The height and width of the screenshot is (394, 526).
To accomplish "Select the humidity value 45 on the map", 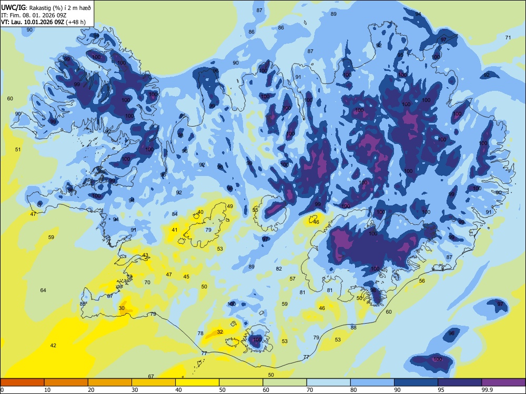I will [186, 277].
